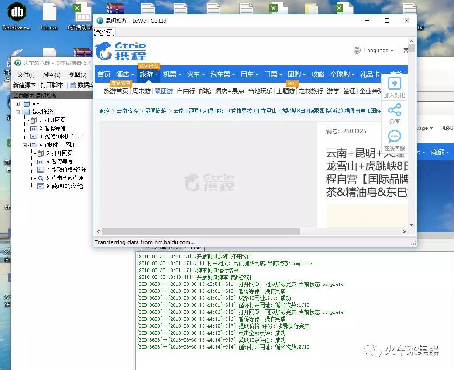Click the icon of step 5 打开网页
Screen dimensions: 454x370
[x=41, y=153]
